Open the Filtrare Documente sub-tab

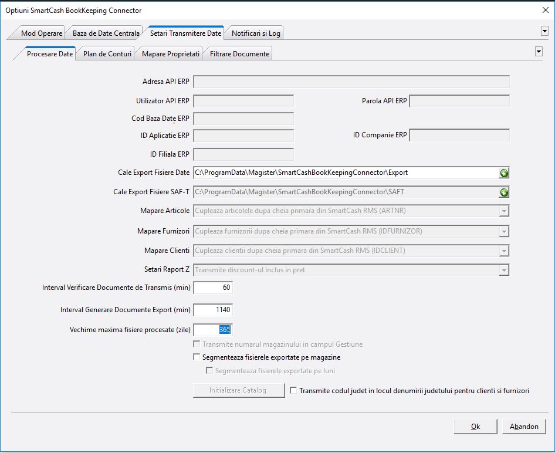(239, 54)
